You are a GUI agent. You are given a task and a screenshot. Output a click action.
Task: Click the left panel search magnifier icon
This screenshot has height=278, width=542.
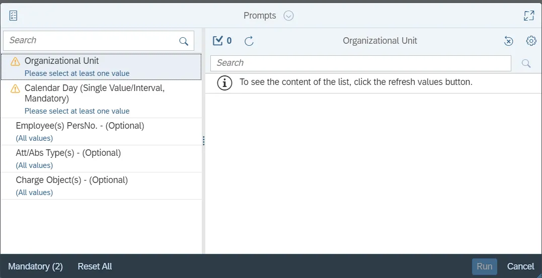click(184, 41)
